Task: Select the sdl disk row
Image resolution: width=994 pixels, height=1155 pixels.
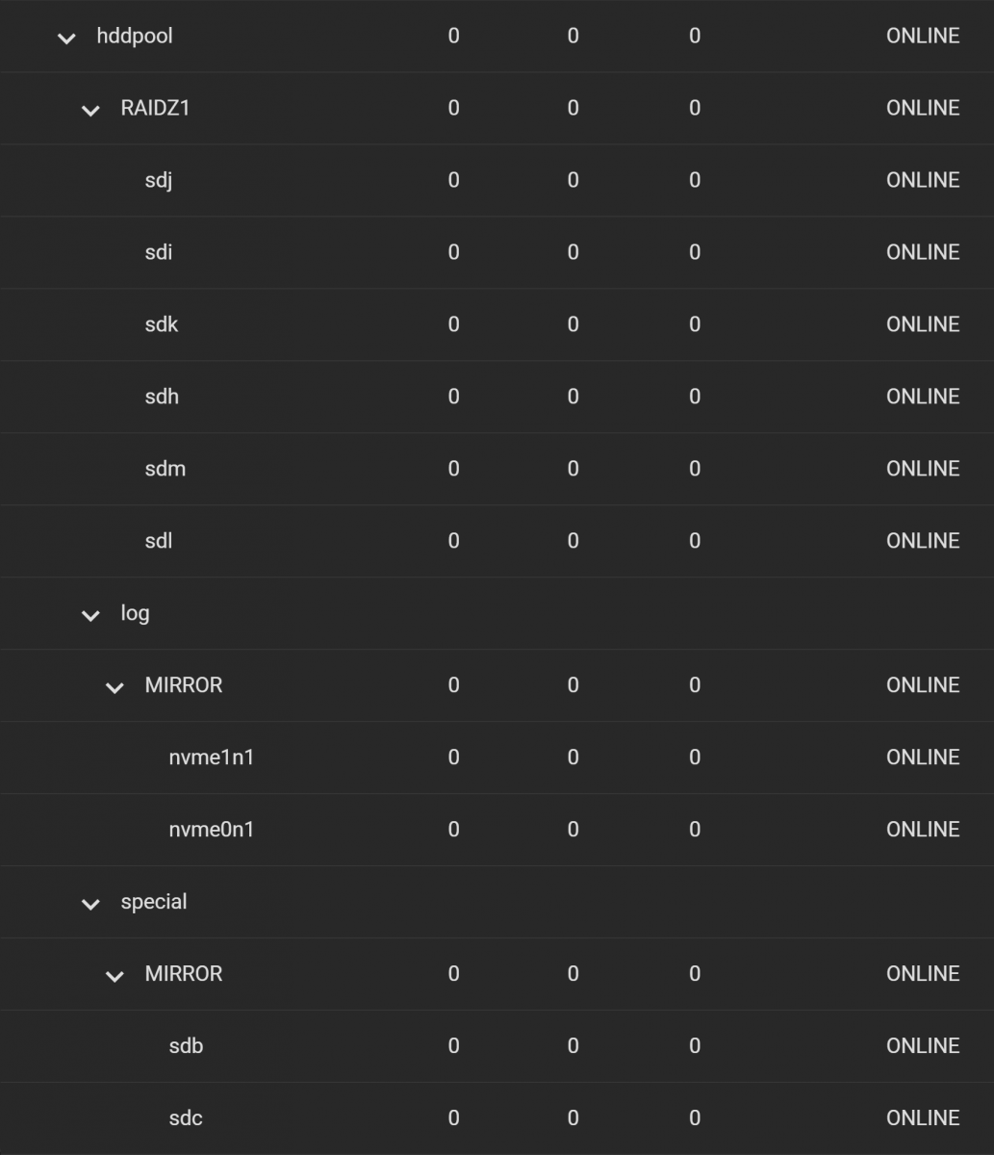Action: 497,541
